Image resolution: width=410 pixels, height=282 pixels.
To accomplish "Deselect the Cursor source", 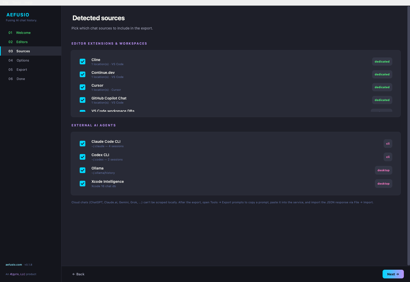I will [83, 87].
